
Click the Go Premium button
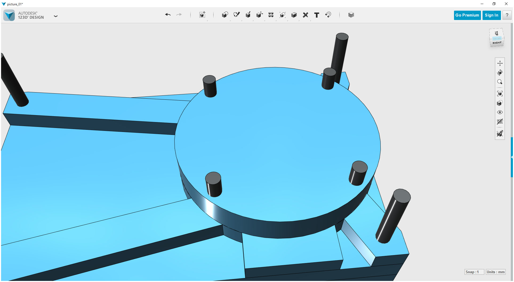pos(467,15)
